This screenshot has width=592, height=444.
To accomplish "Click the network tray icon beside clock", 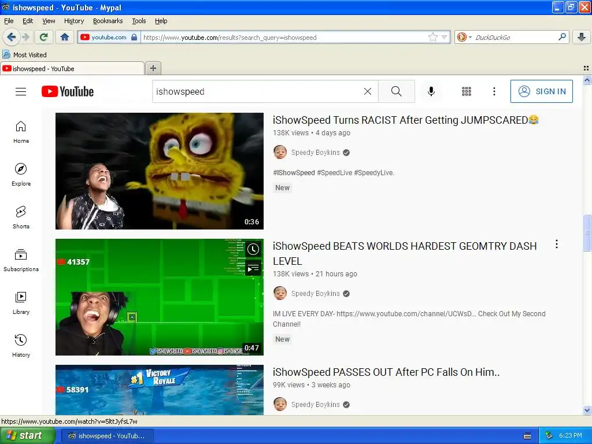I will 549,436.
